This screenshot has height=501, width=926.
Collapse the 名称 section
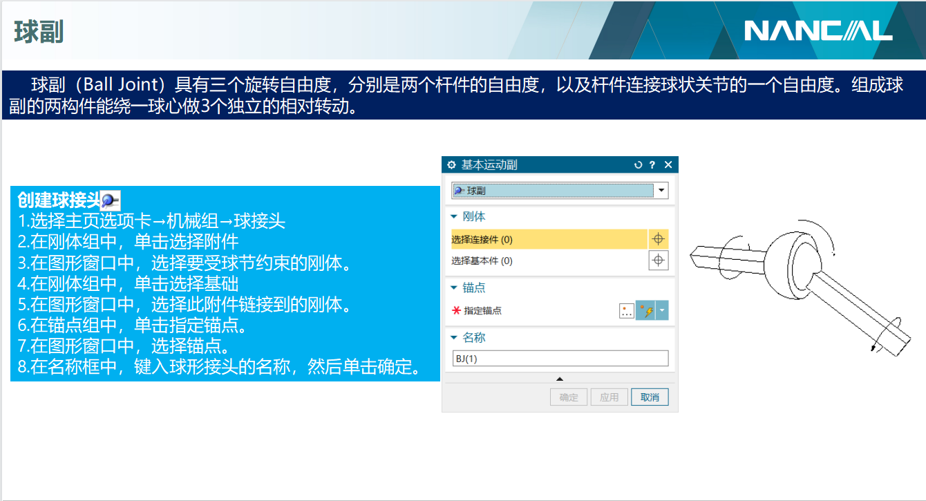point(454,337)
